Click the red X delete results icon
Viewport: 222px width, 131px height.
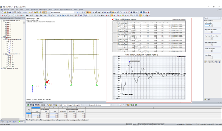(129, 13)
